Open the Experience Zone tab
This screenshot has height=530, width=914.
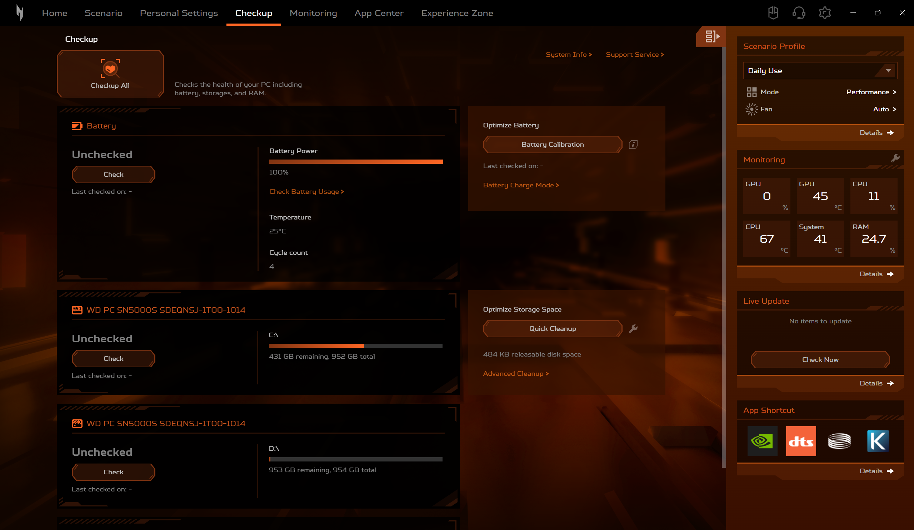(456, 13)
